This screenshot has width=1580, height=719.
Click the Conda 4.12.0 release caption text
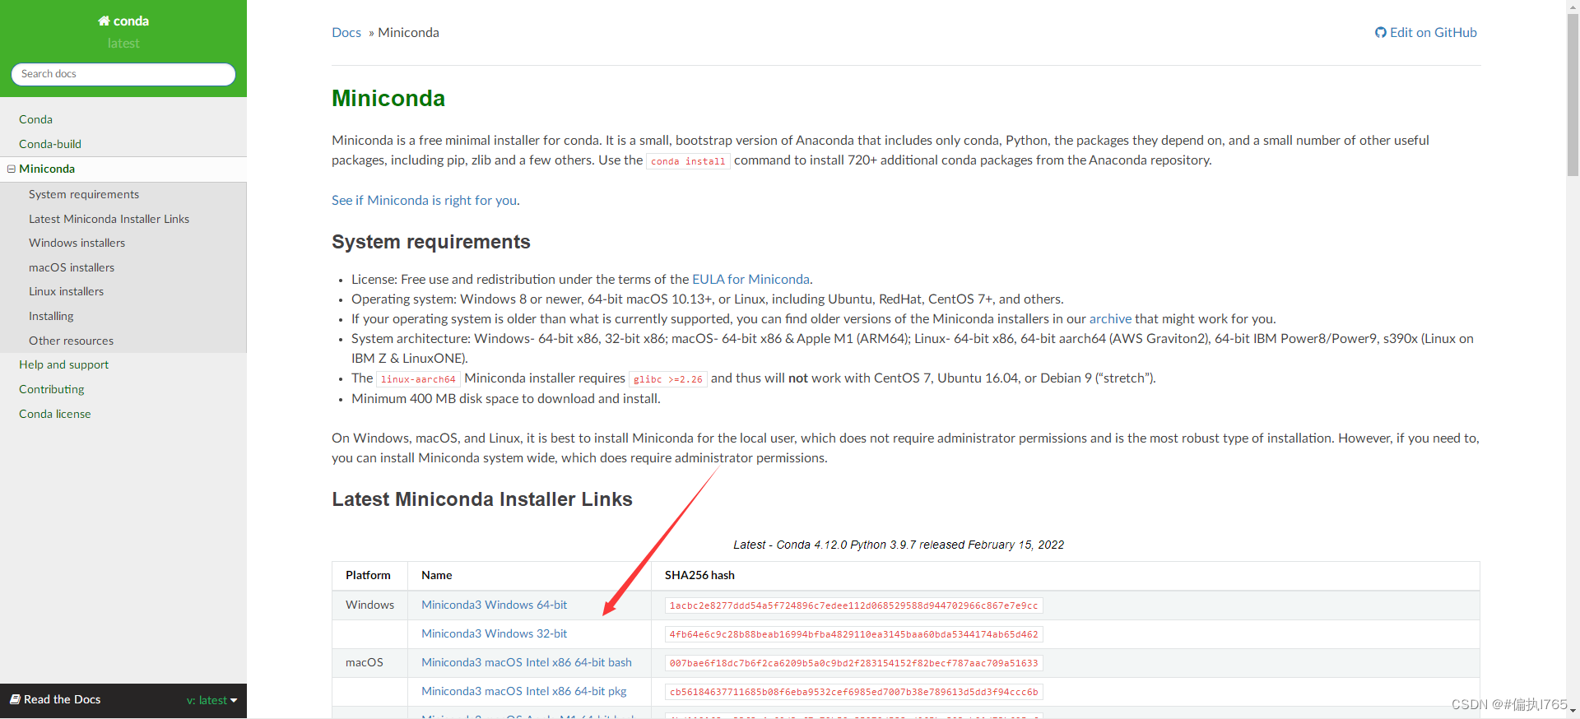tap(899, 545)
